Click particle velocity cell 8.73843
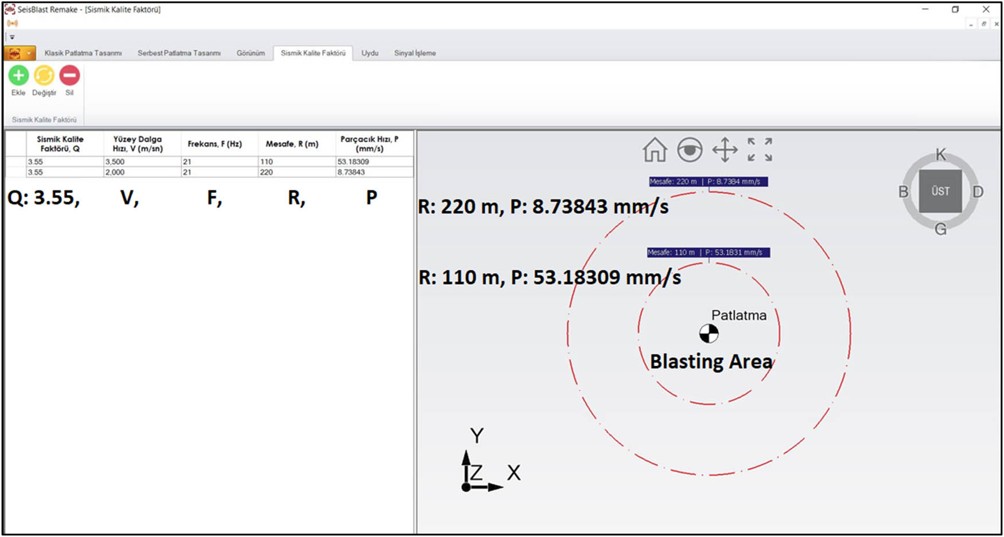Viewport: 1004px width, 537px height. pyautogui.click(x=375, y=172)
